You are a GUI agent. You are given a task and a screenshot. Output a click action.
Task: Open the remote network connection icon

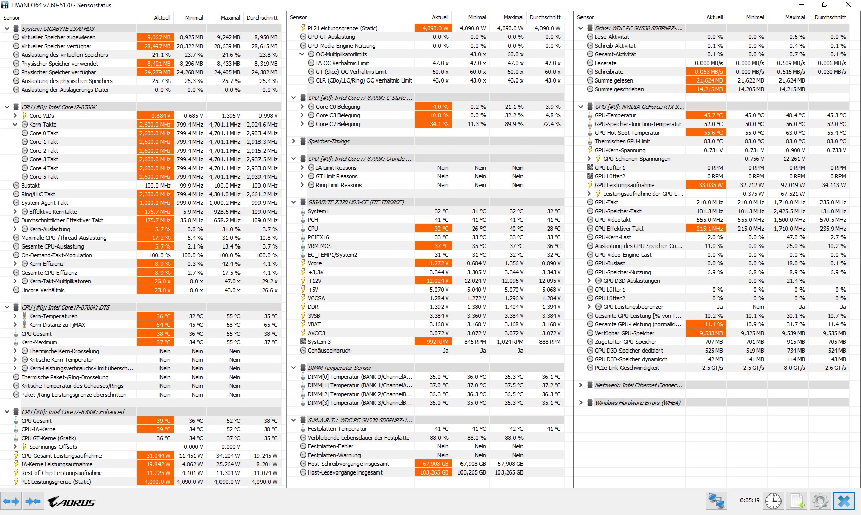click(716, 501)
